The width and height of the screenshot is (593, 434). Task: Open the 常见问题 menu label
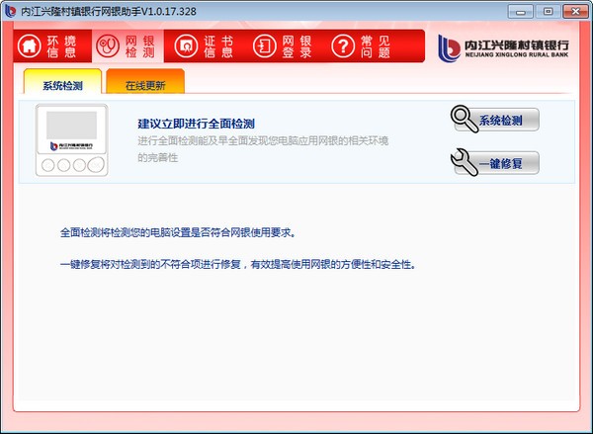(376, 46)
